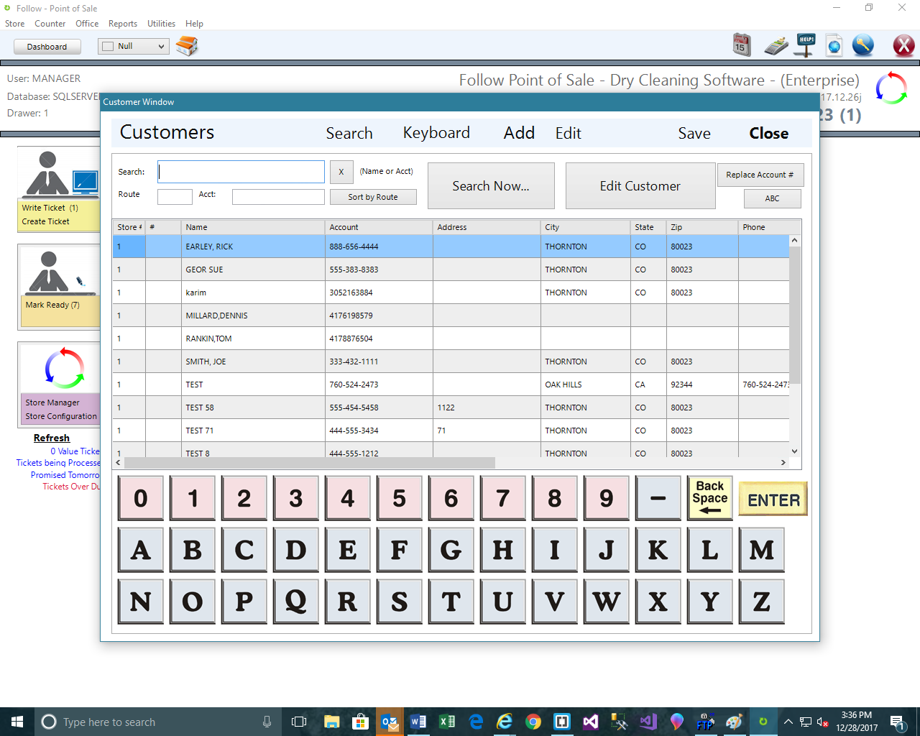Open the Paint palette taskbar icon

pos(734,722)
